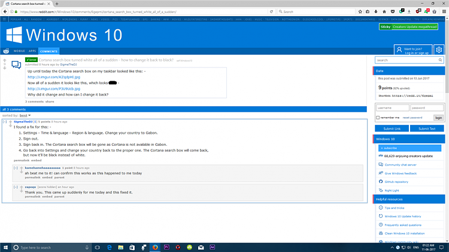Click the login button
The width and height of the screenshot is (449, 252).
pyautogui.click(x=438, y=118)
